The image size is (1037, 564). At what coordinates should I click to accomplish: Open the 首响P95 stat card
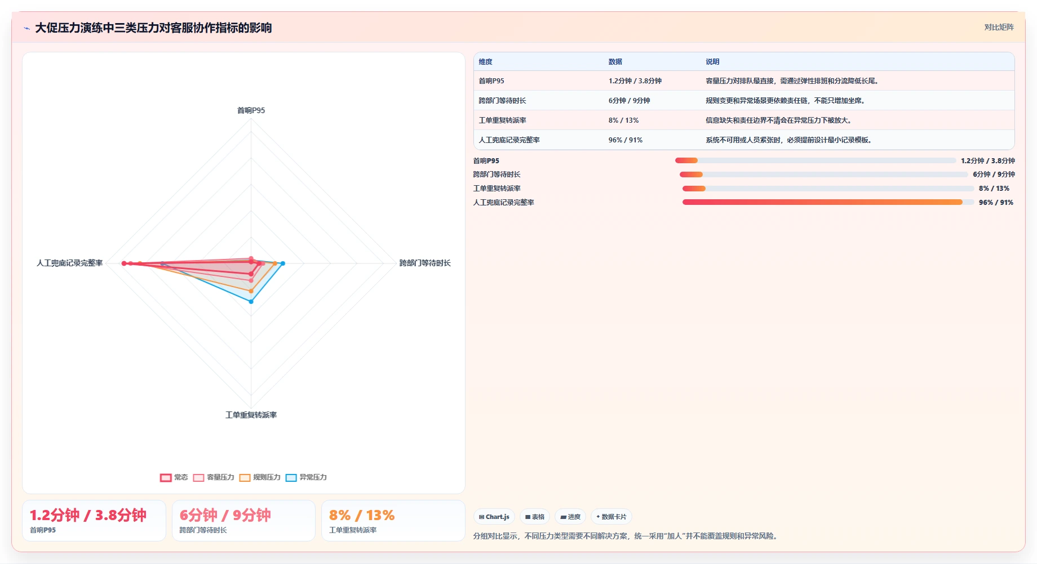[x=94, y=521]
